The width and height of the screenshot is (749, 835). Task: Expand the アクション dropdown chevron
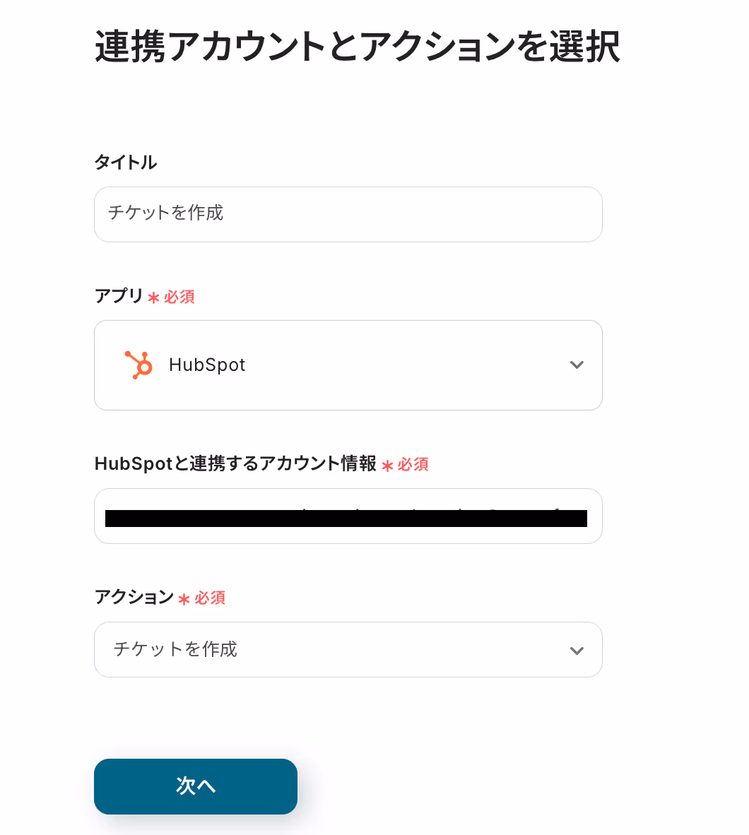(x=577, y=650)
